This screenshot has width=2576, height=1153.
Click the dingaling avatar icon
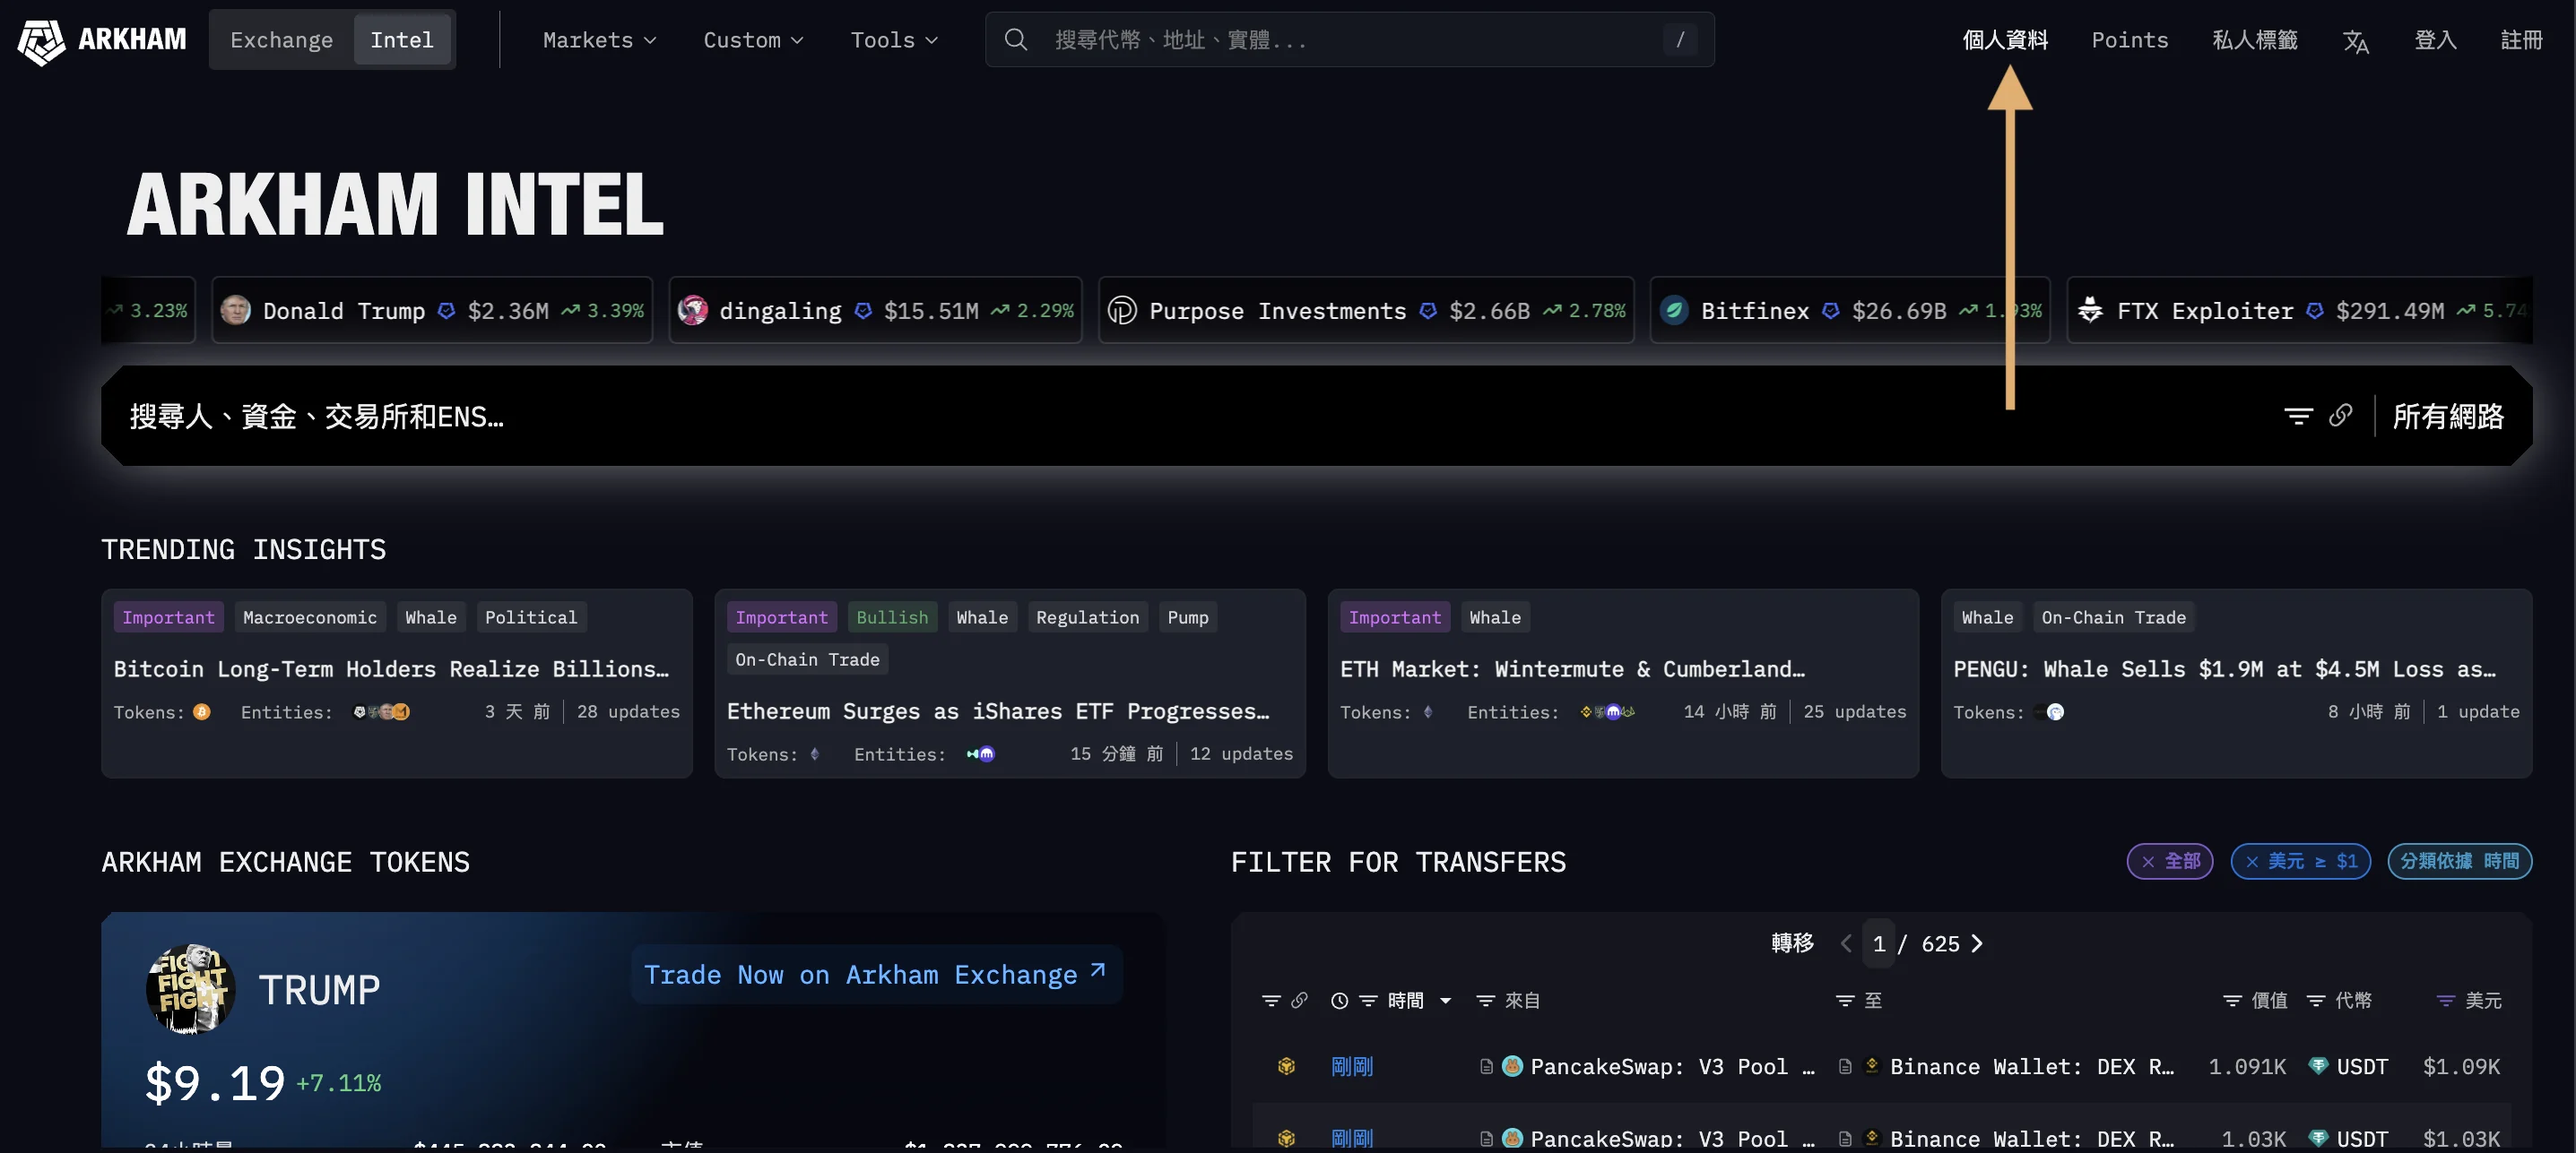pyautogui.click(x=692, y=311)
